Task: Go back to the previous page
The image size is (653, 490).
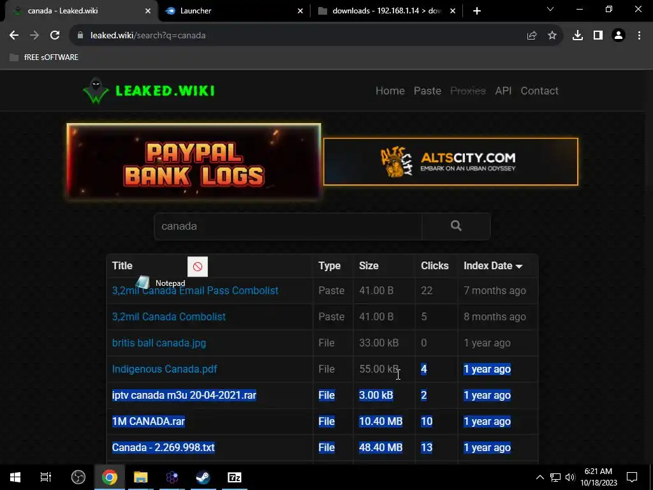Action: [14, 36]
